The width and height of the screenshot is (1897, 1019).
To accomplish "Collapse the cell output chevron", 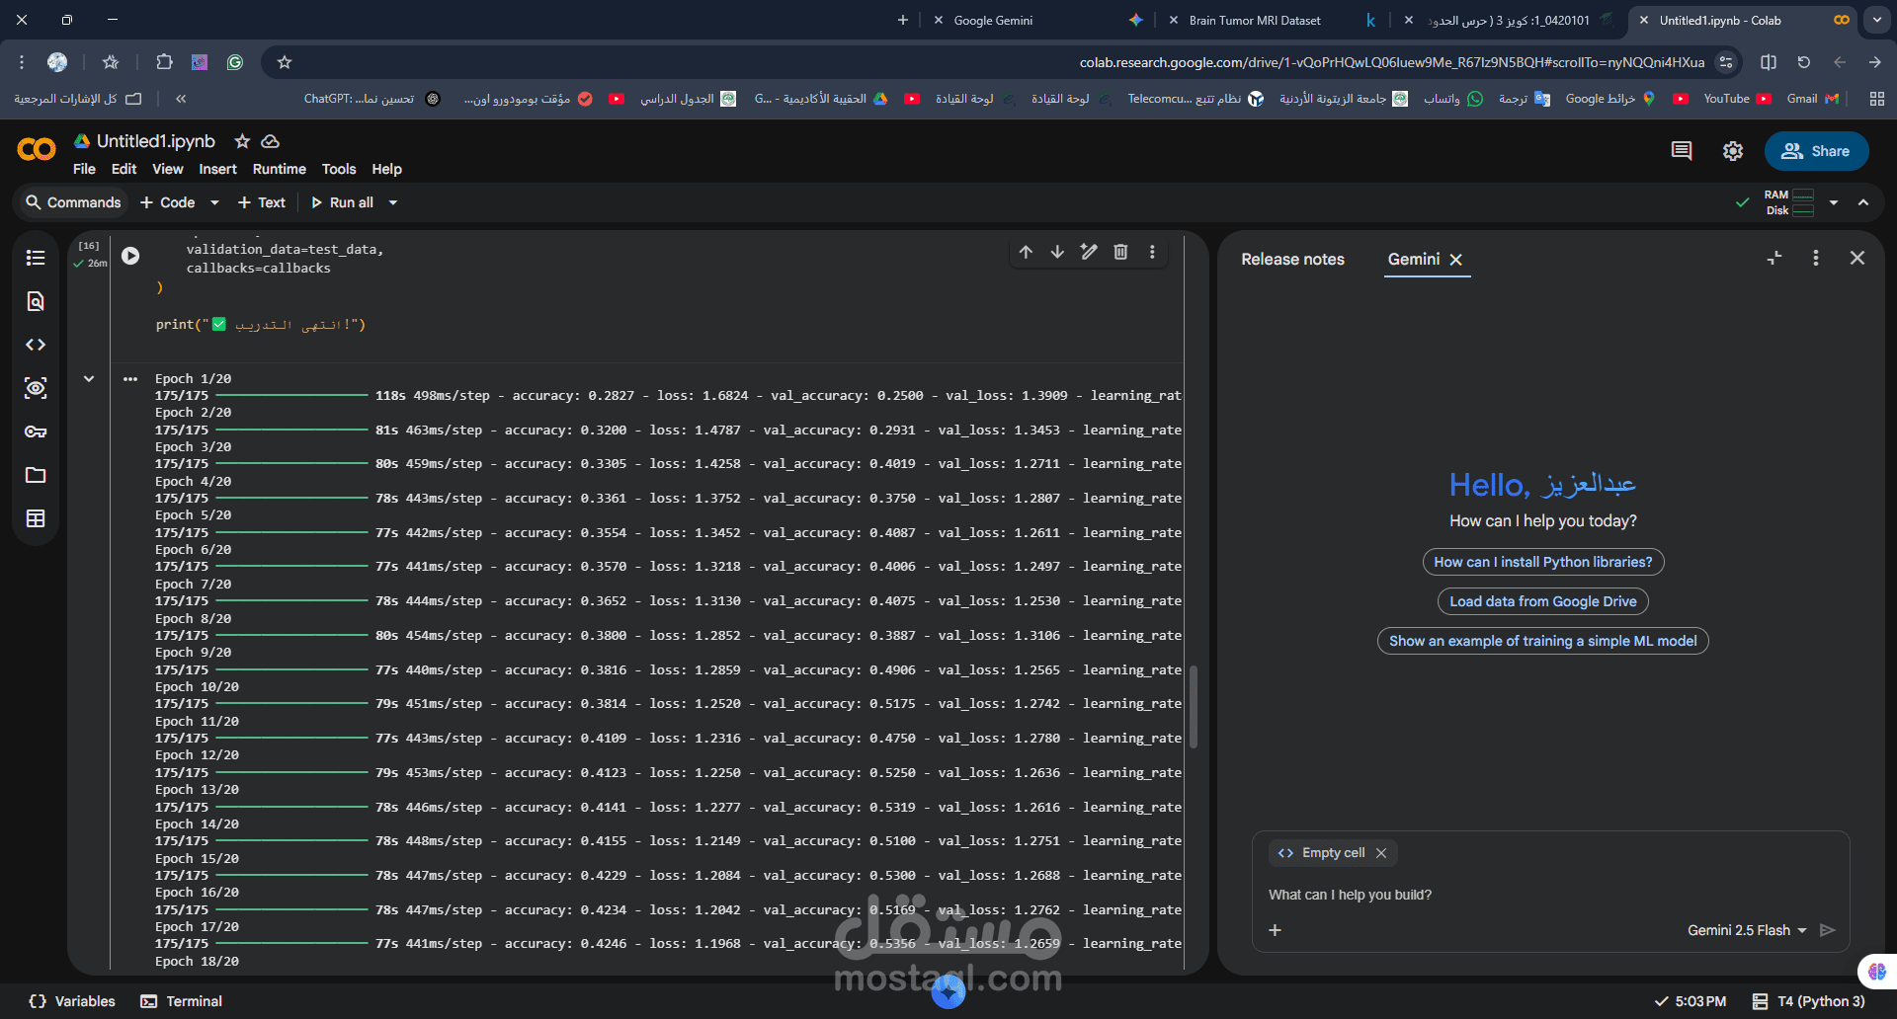I will (89, 378).
